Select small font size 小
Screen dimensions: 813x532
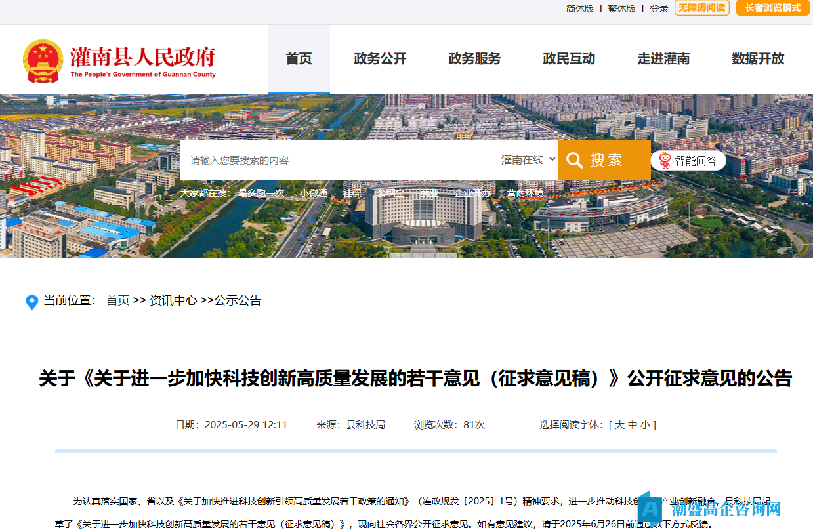click(645, 425)
